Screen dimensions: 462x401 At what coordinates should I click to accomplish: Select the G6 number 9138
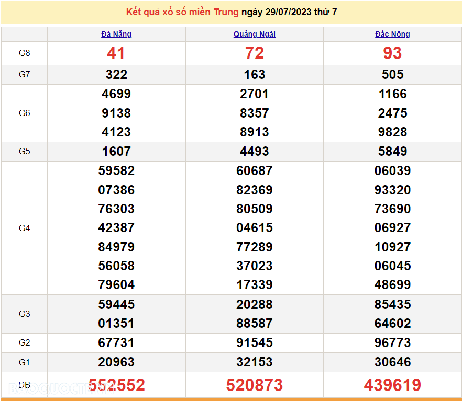pos(116,113)
